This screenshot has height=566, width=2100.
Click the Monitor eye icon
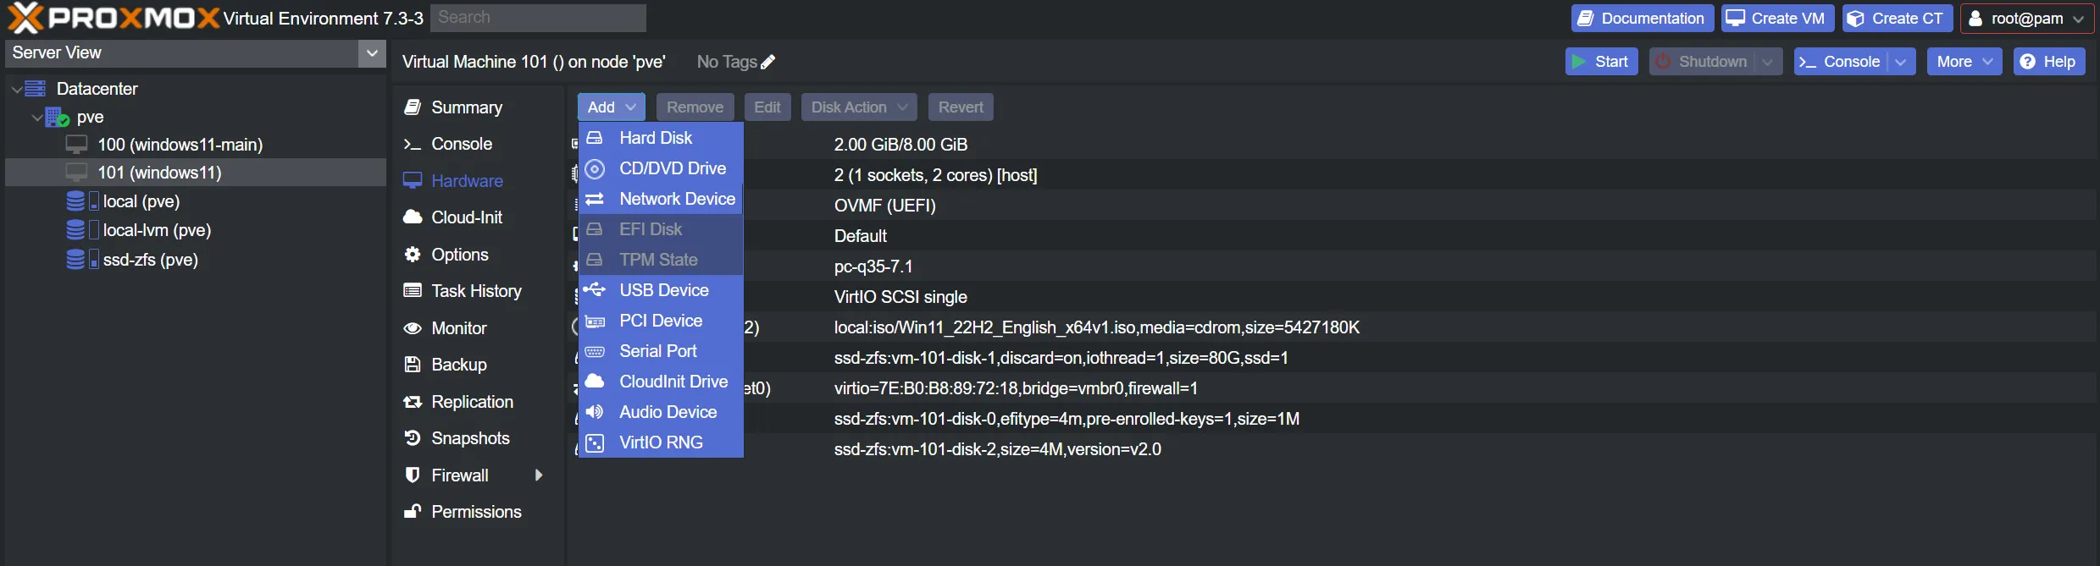(x=413, y=328)
